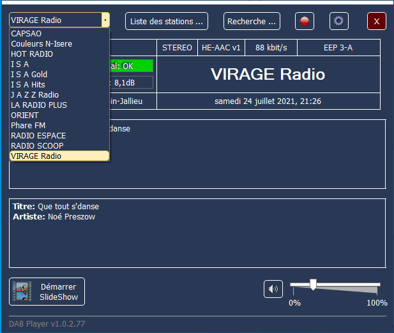Image resolution: width=394 pixels, height=333 pixels.
Task: Select highlighted VIRAGE Radio list entry
Action: [59, 156]
